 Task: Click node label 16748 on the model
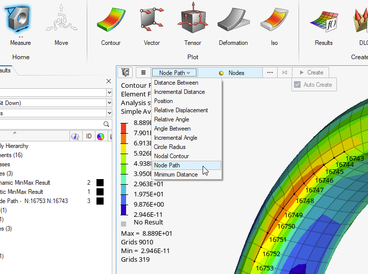click(x=305, y=201)
